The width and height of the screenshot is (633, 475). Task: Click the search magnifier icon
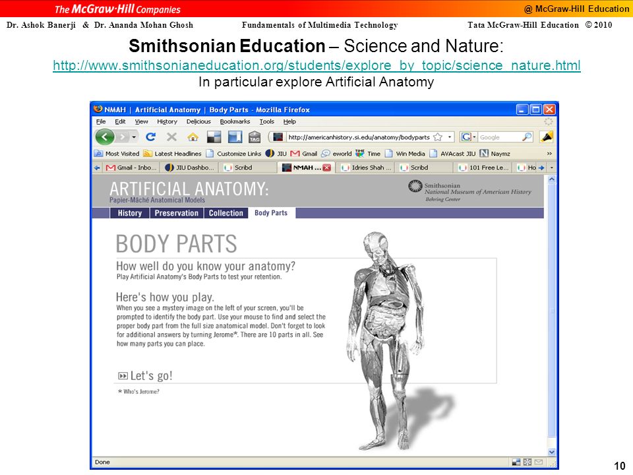click(x=526, y=137)
